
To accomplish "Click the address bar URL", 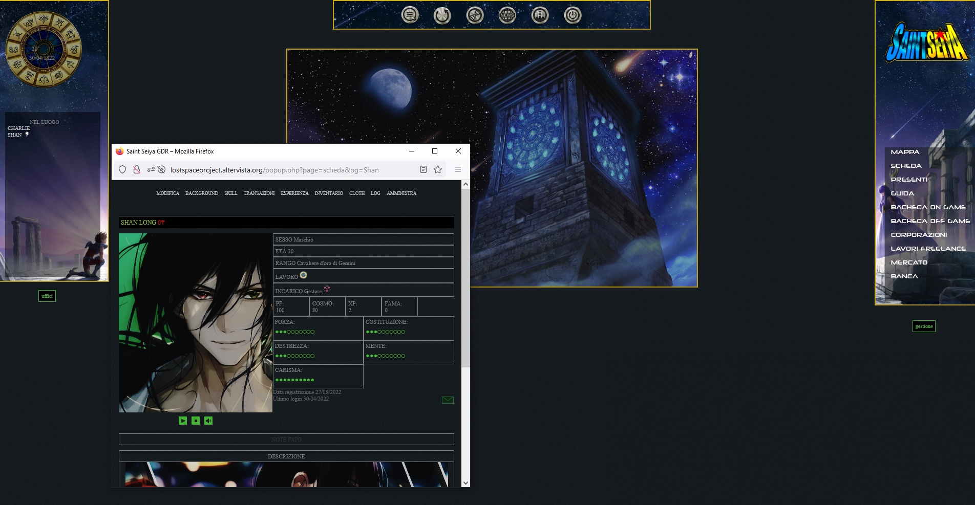I will pyautogui.click(x=274, y=170).
